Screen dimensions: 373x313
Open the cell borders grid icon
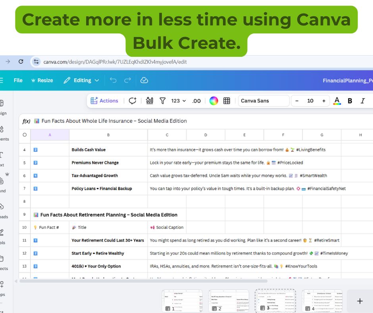point(227,101)
